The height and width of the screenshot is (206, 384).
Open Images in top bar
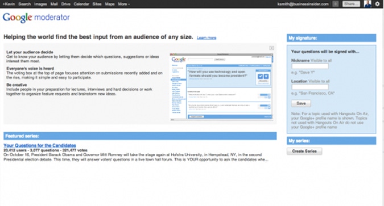pos(40,4)
